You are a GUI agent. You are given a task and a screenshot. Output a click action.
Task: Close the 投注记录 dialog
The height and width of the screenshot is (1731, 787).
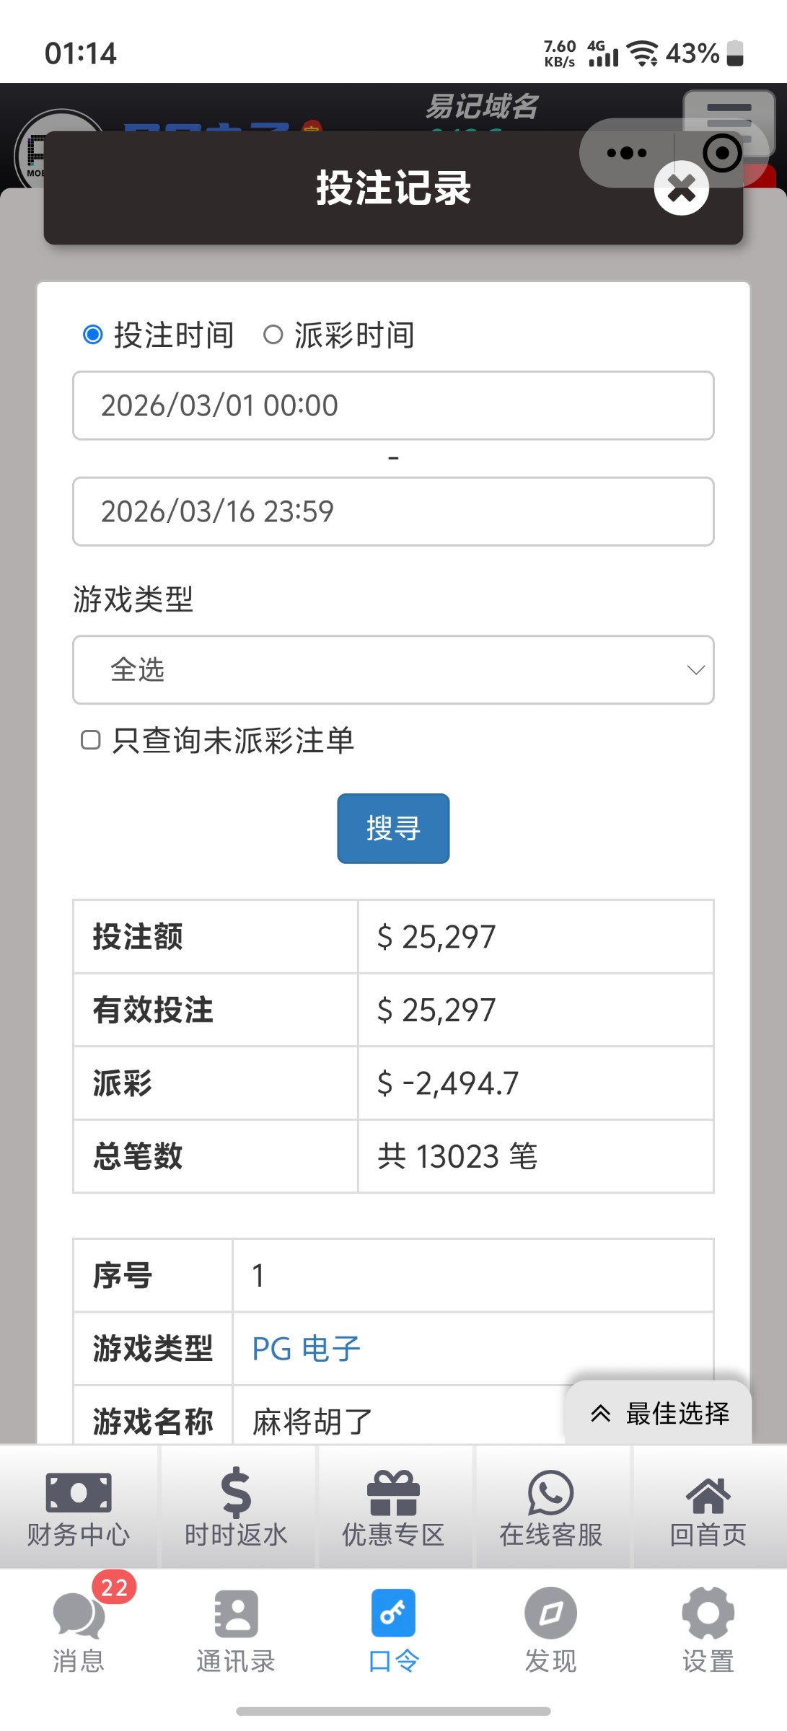coord(681,189)
